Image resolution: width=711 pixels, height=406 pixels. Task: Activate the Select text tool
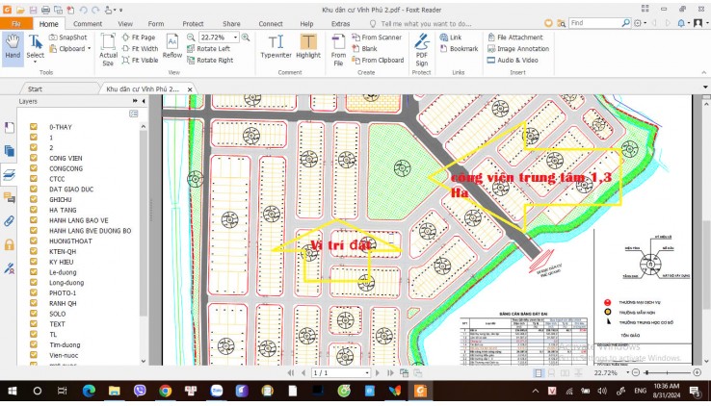point(35,47)
